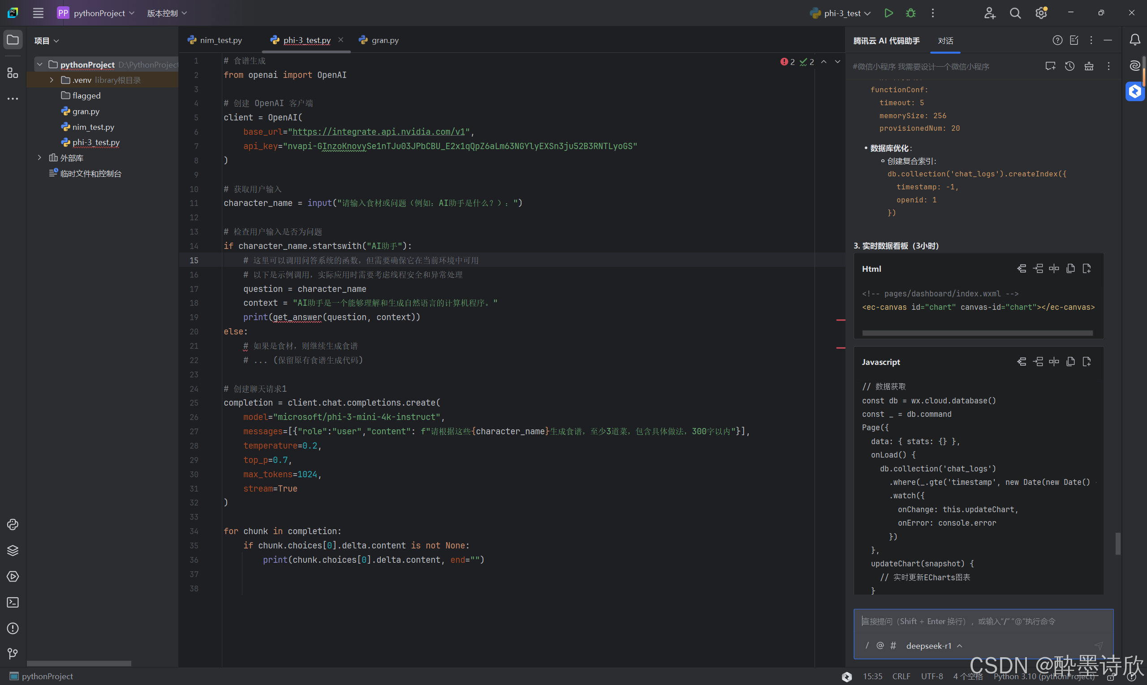
Task: Toggle the Project tool window
Action: point(13,40)
